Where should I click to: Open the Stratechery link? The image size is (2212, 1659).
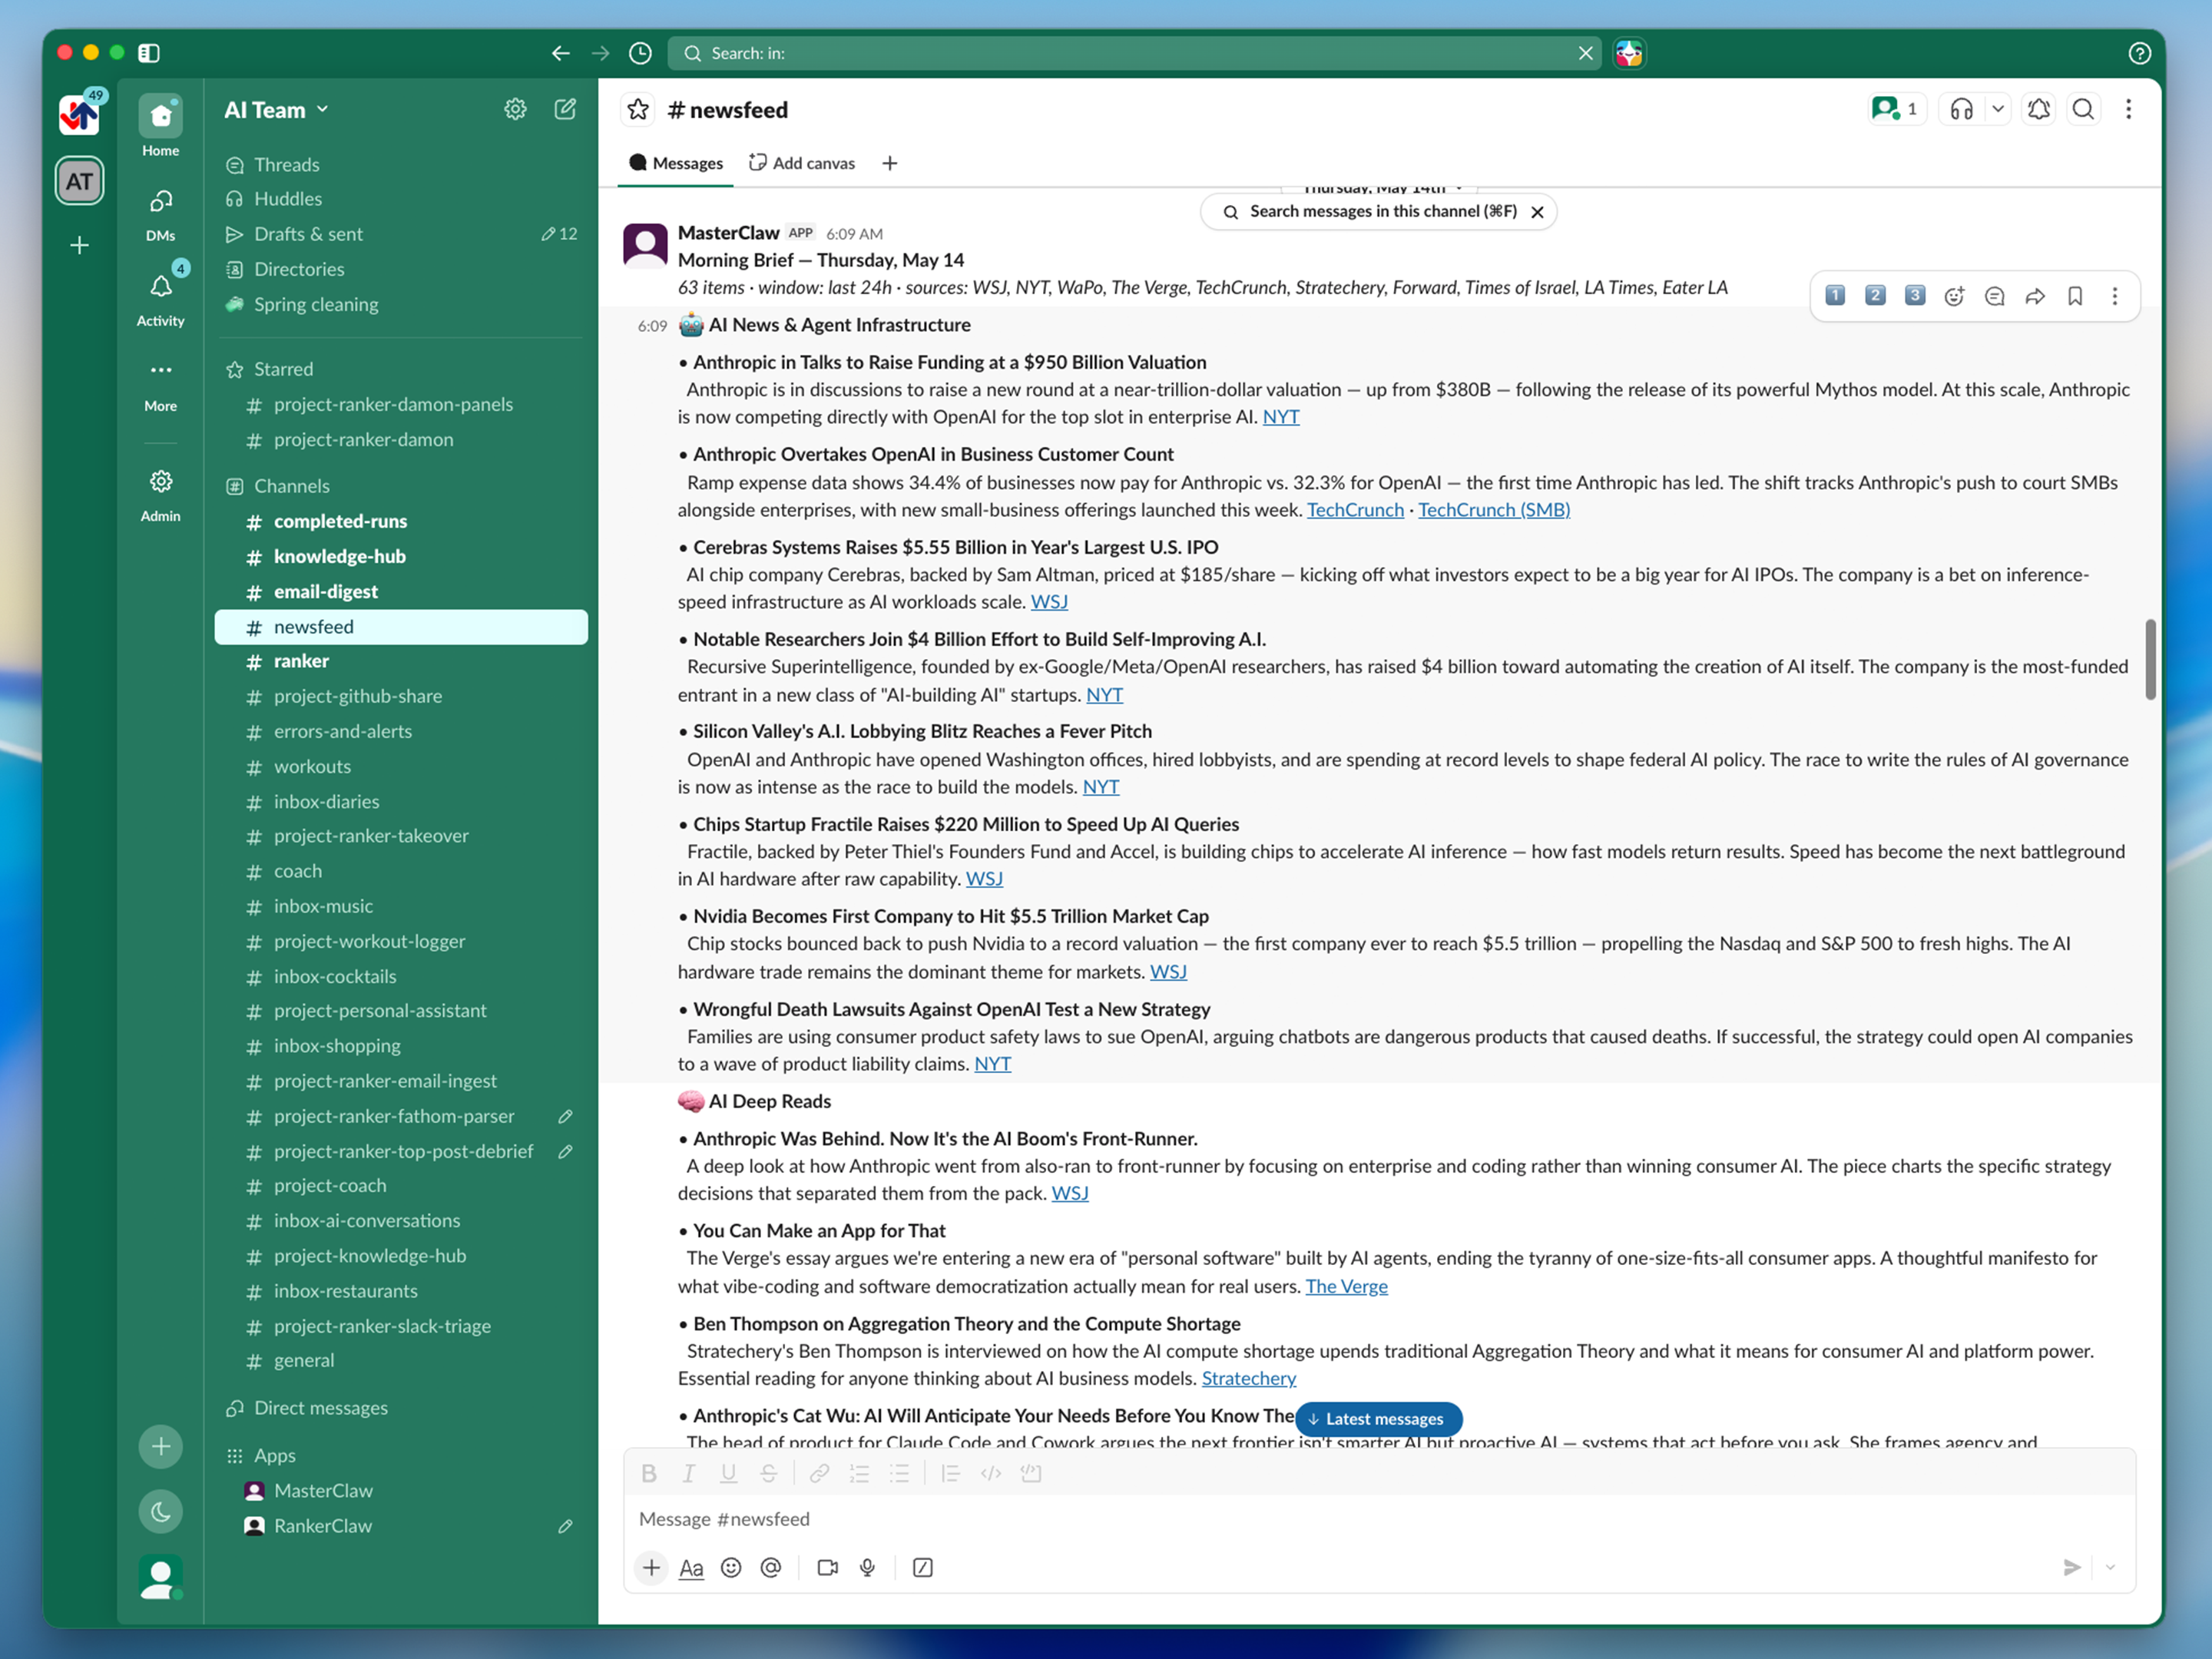tap(1248, 1378)
